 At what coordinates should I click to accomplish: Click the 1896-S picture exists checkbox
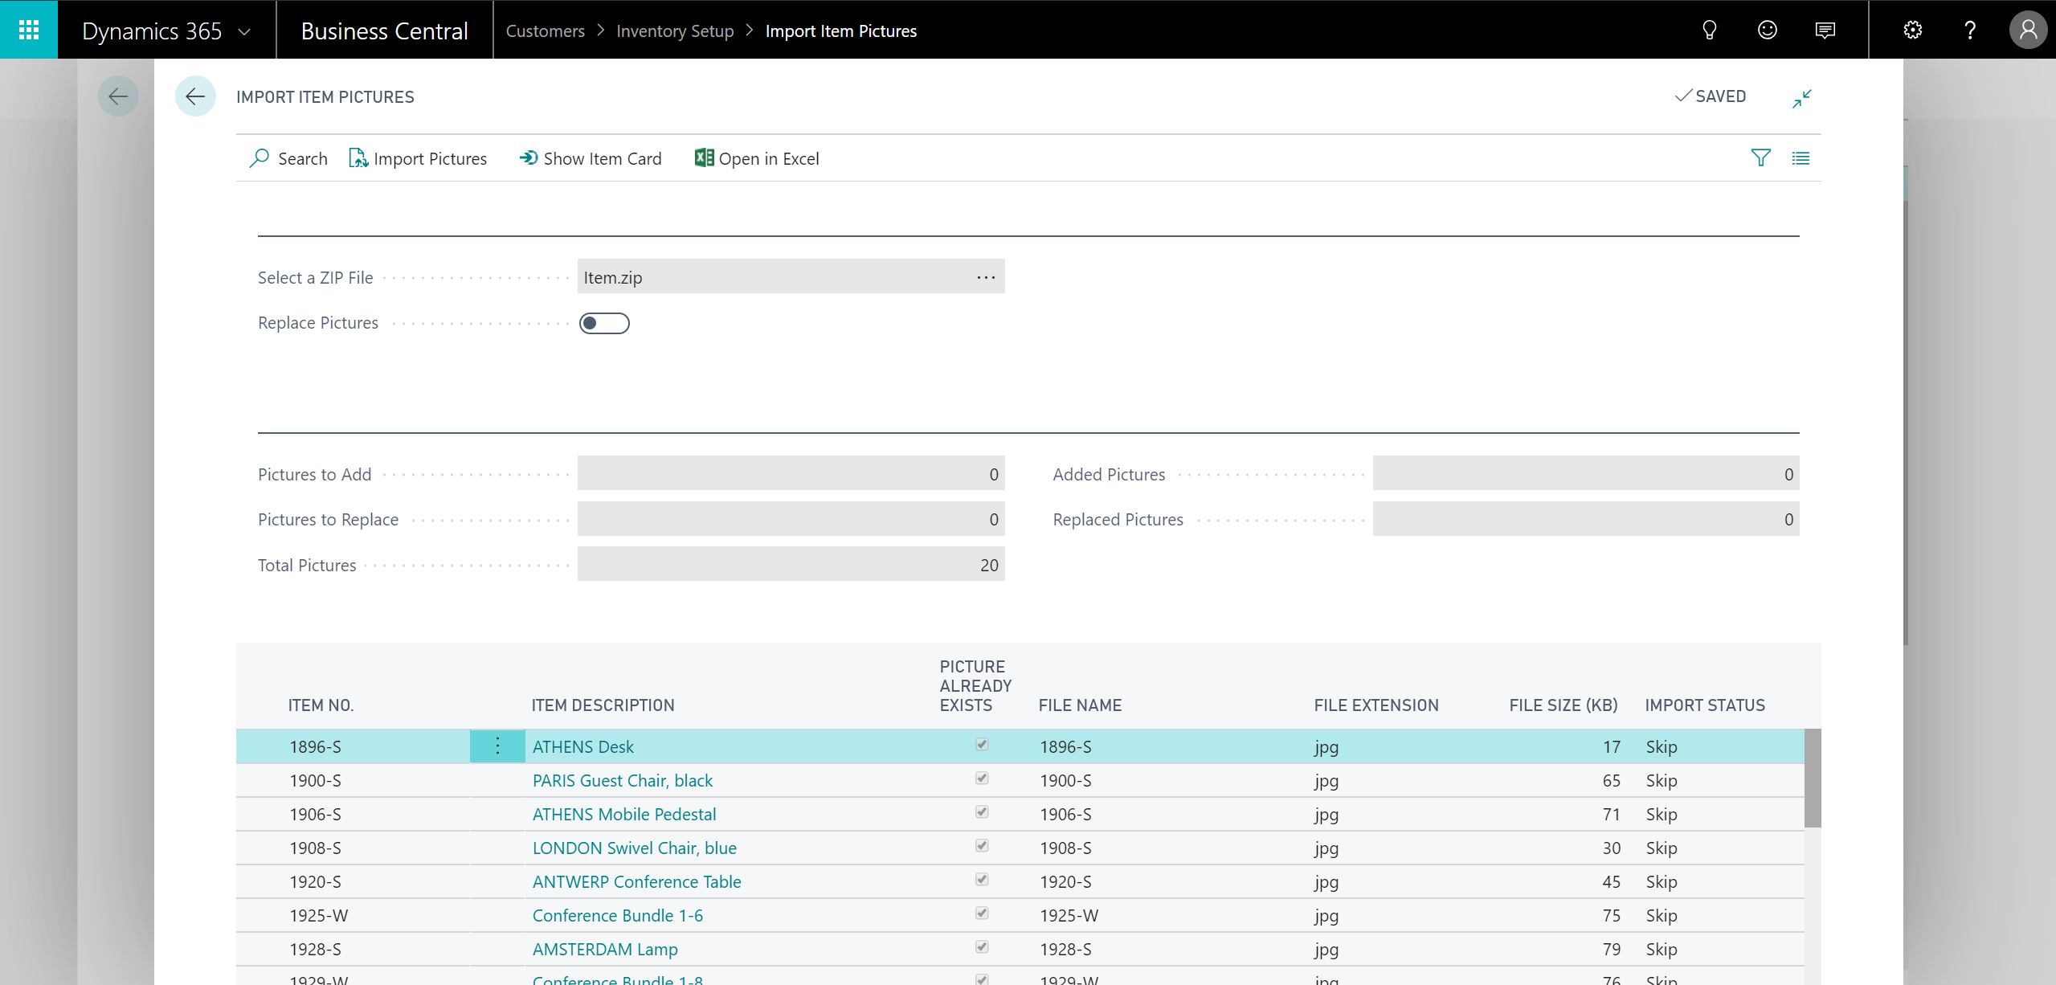click(982, 745)
